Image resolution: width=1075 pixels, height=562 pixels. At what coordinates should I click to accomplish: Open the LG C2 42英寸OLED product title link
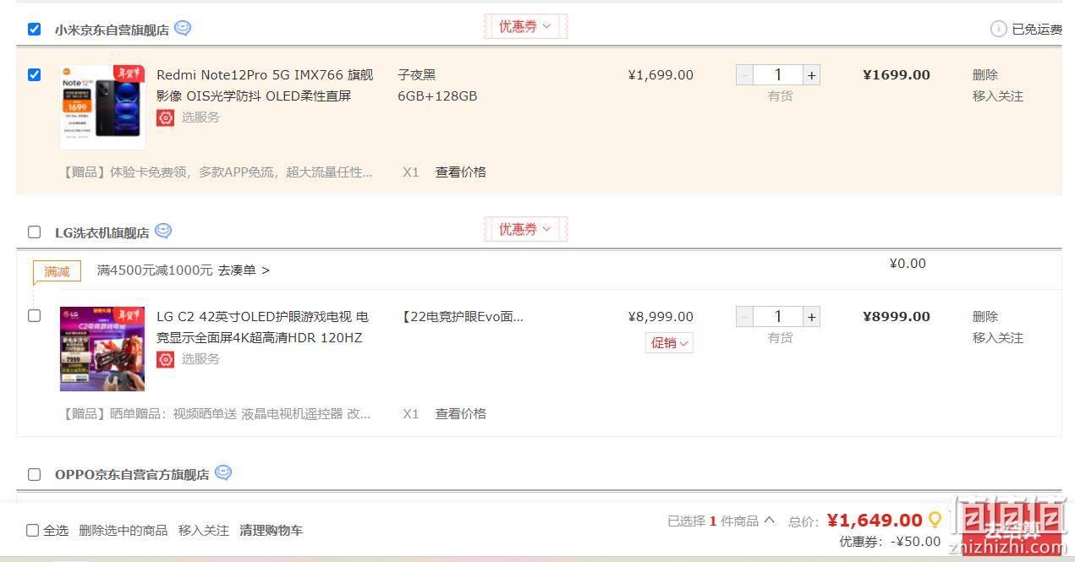pyautogui.click(x=263, y=327)
